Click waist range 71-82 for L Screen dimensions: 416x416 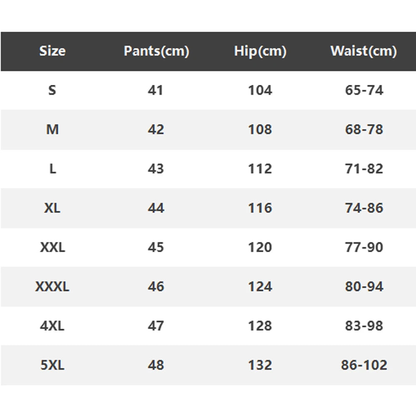point(364,169)
